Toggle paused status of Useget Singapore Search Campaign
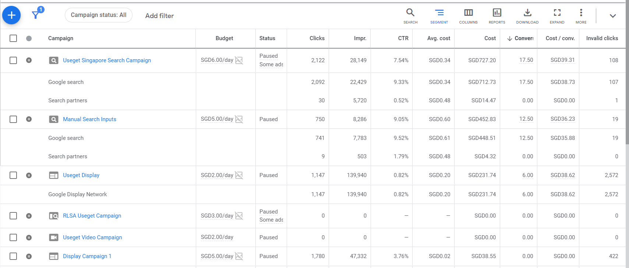This screenshot has width=629, height=268. pos(29,60)
